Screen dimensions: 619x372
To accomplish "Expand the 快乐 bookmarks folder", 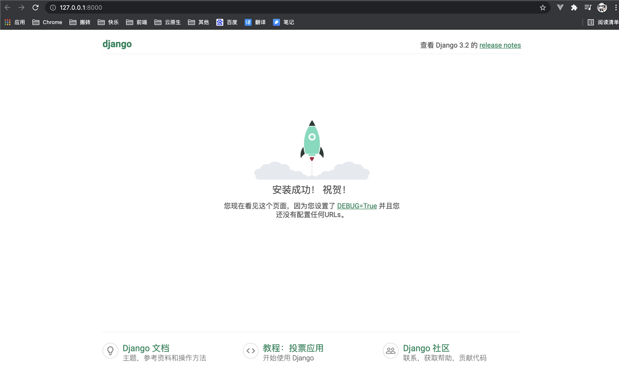I will click(x=108, y=22).
